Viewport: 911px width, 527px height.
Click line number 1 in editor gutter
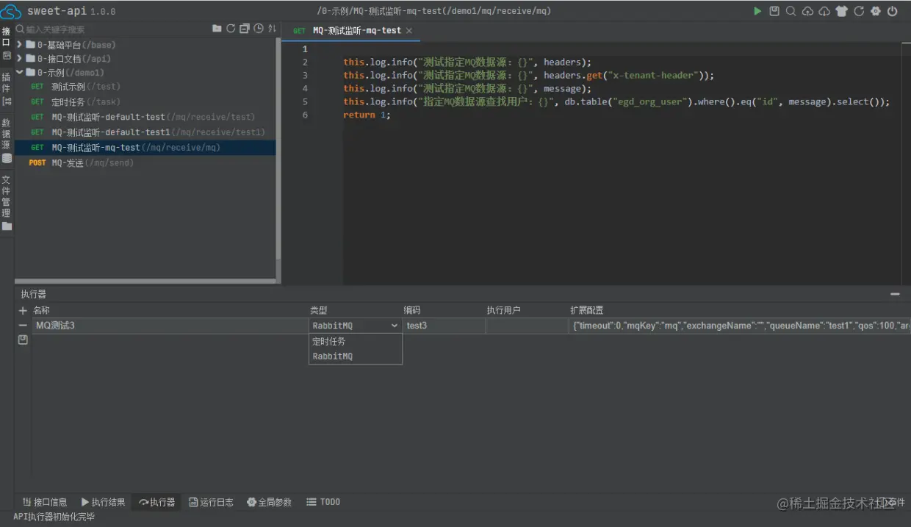(305, 49)
